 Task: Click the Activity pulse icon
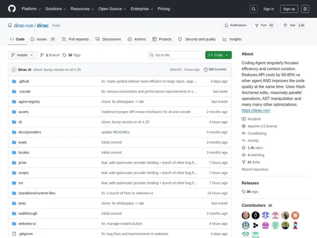244,140
